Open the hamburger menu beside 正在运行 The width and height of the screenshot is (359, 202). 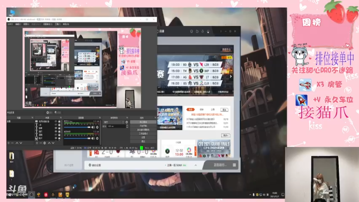click(234, 165)
